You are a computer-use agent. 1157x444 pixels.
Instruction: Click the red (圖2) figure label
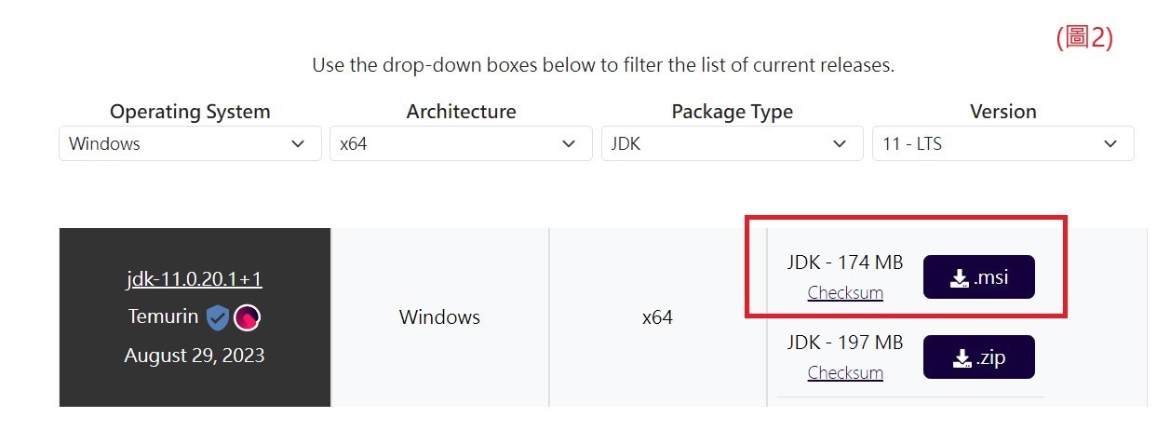[1084, 37]
